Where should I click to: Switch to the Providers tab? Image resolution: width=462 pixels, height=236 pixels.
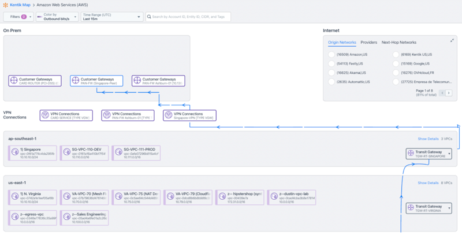click(369, 42)
